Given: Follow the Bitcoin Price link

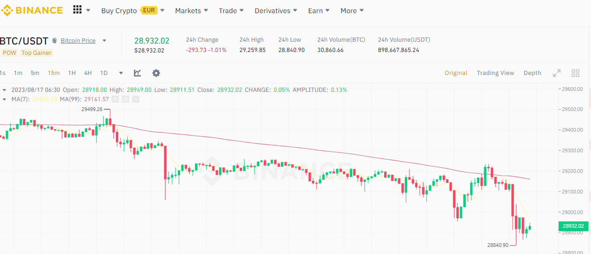Looking at the screenshot, I should [78, 41].
